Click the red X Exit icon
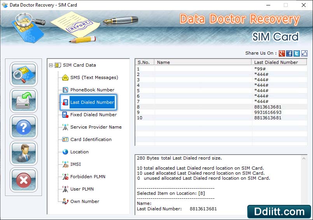Image resolution: width=313 pixels, height=220 pixels. click(24, 180)
